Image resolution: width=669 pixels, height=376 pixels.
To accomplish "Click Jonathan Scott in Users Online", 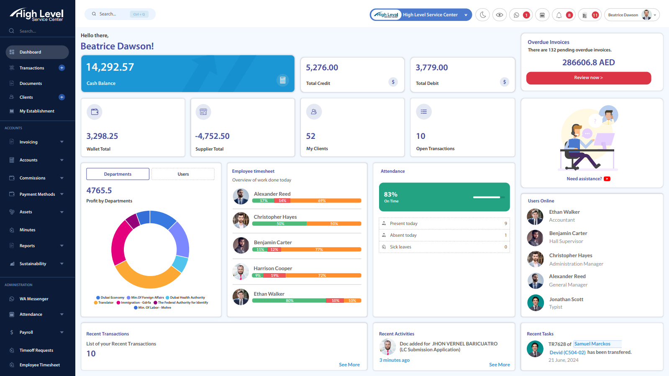I will pyautogui.click(x=566, y=299).
